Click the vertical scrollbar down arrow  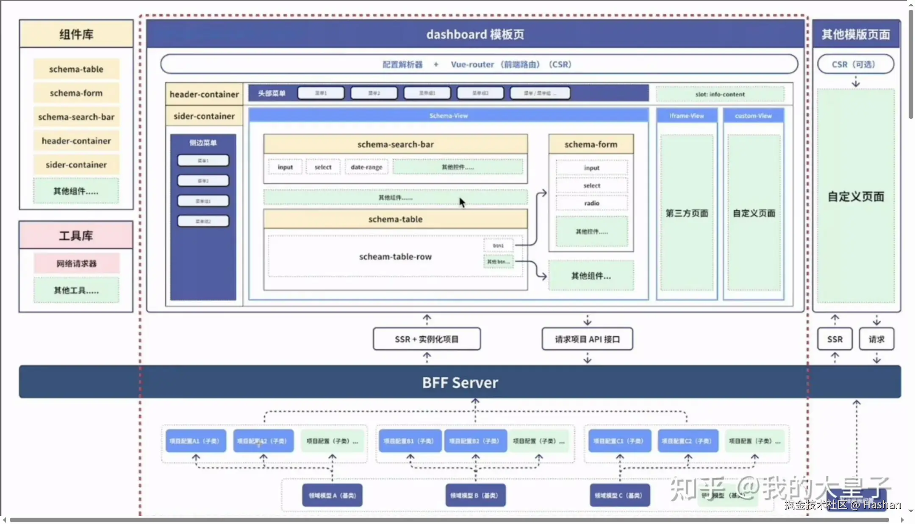911,511
